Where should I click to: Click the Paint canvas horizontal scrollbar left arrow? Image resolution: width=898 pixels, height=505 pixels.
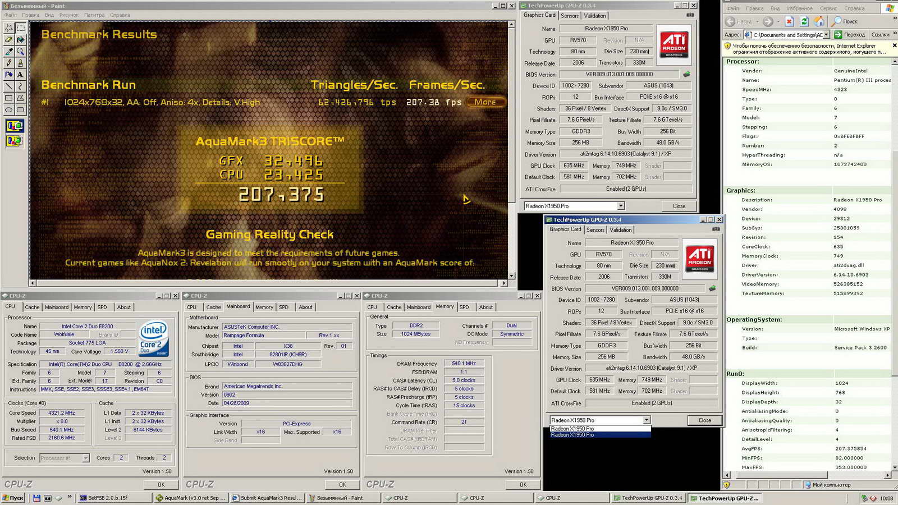(33, 283)
